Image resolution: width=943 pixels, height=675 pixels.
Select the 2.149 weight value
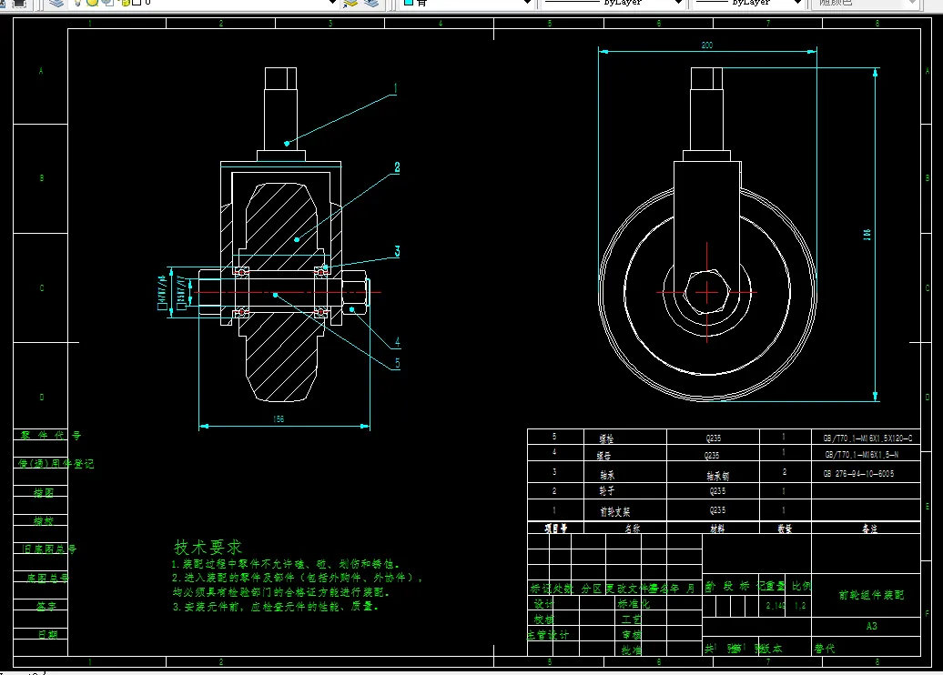[776, 605]
